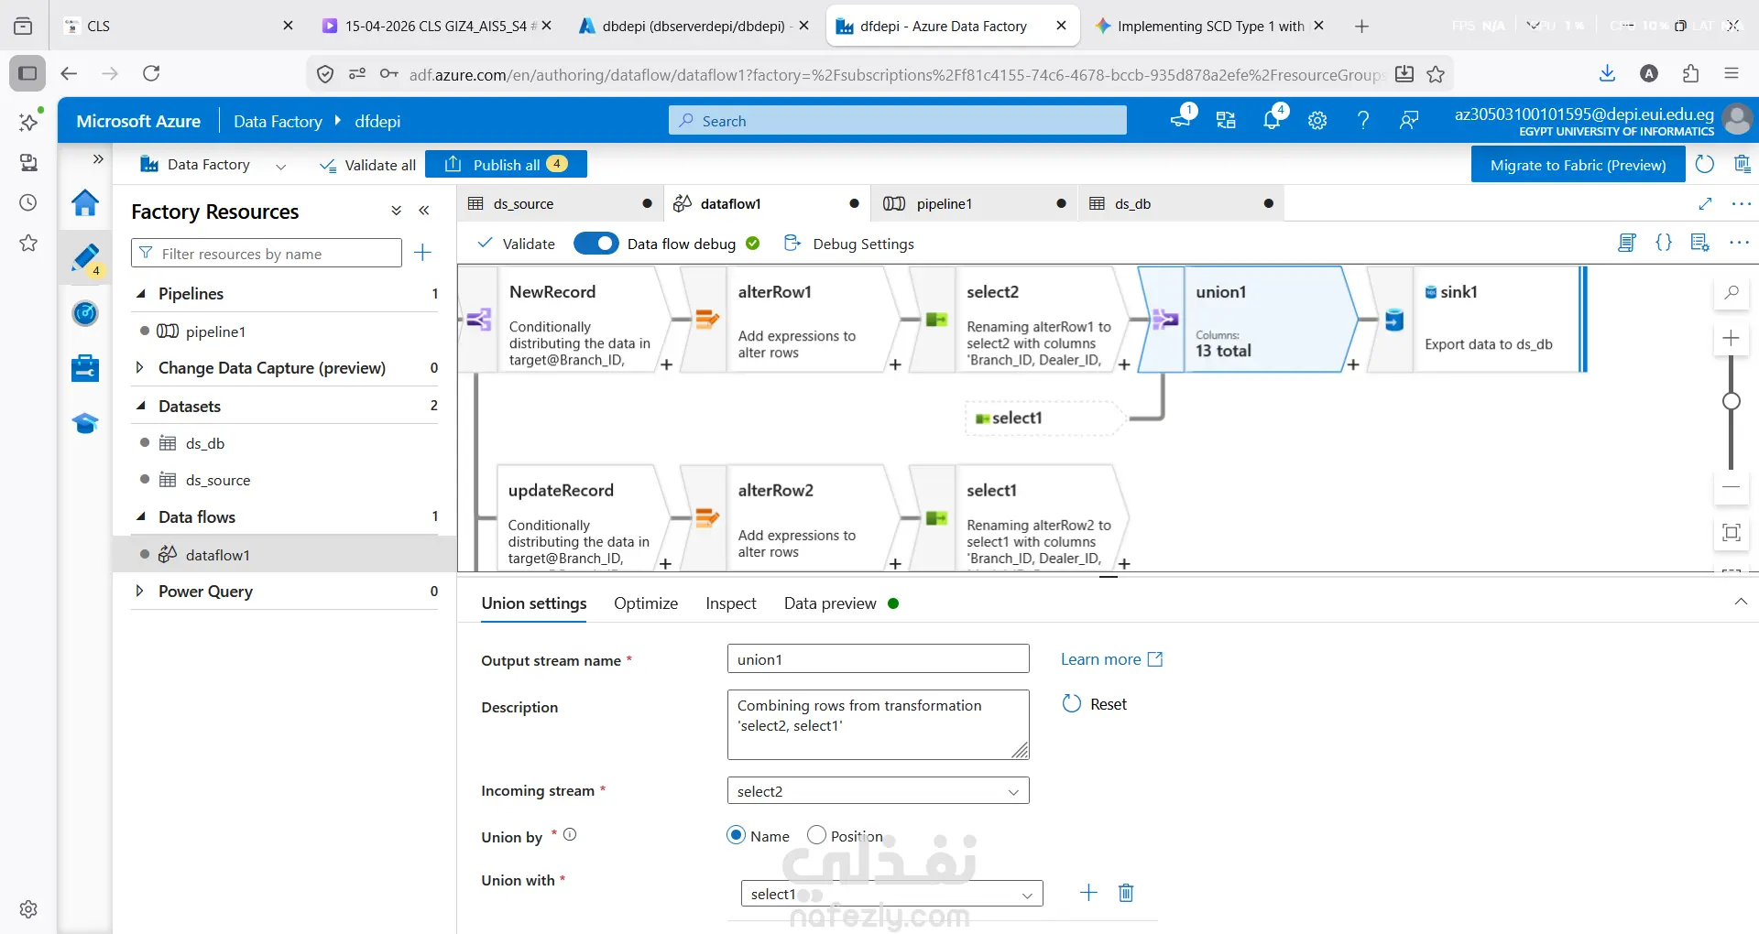Select pipeline1 in the resources tree
Viewport: 1759px width, 934px height.
click(215, 331)
